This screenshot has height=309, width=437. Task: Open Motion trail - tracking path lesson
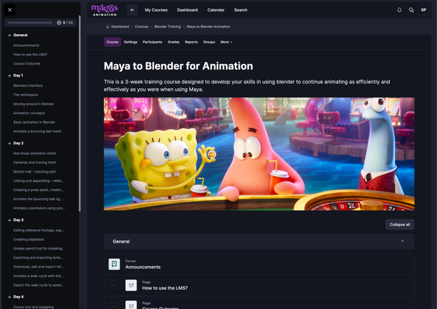click(35, 172)
